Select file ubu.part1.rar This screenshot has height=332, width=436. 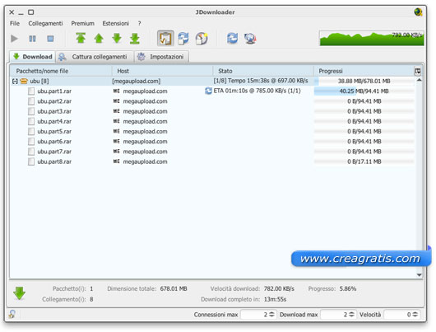point(54,91)
